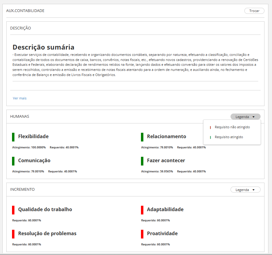Click the Trocar button
Screen dimensions: 272x255
pyautogui.click(x=254, y=11)
